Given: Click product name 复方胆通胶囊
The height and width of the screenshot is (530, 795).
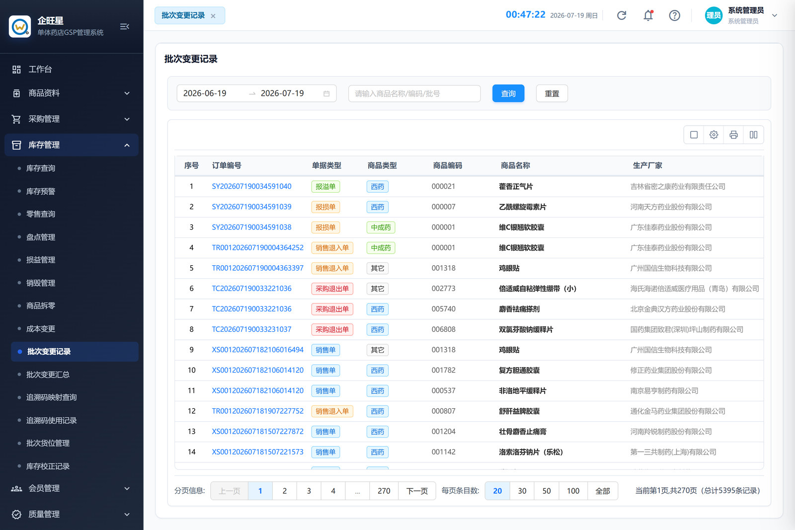Looking at the screenshot, I should [x=519, y=371].
